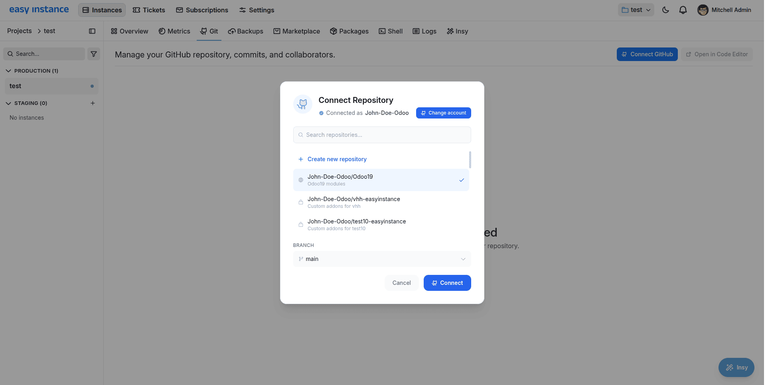Screen dimensions: 766x385
Task: Open the Subscriptions menu
Action: (x=202, y=10)
